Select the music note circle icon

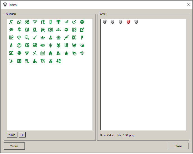(x=19, y=46)
